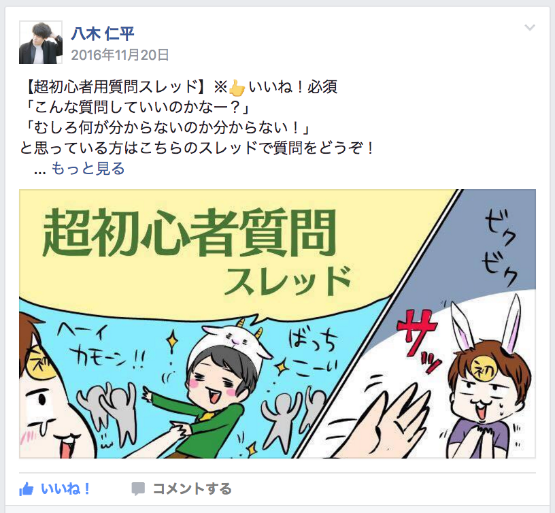Open 八木 仁平's profile picture
The width and height of the screenshot is (555, 513).
41,42
